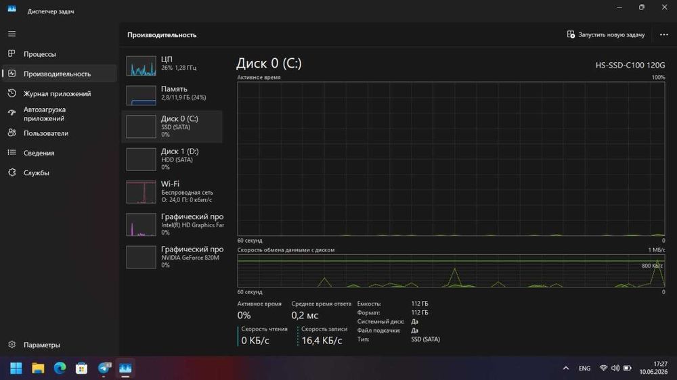Select the Производительность tab in sidebar
This screenshot has height=380, width=677.
coord(59,74)
